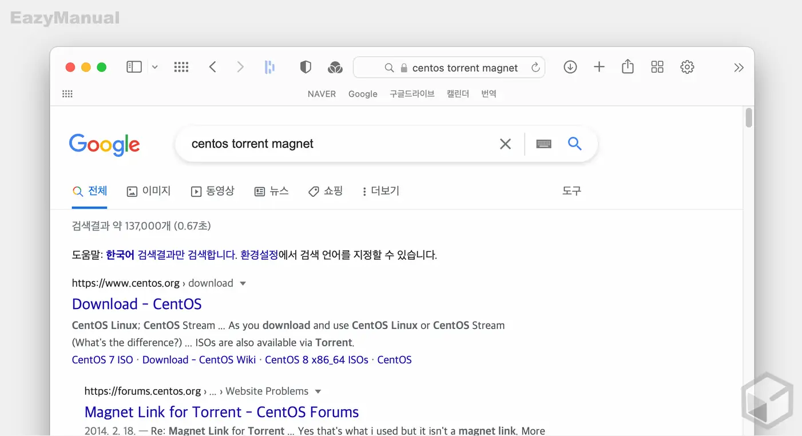Screen dimensions: 802x436
Task: Show the tab overview
Action: point(657,68)
